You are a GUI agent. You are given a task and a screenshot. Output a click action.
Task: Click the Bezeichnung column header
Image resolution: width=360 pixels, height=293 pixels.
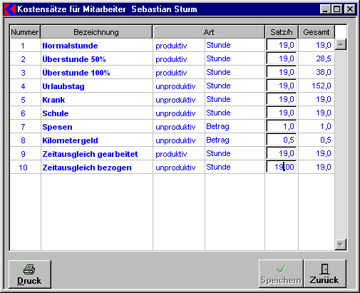click(x=96, y=32)
